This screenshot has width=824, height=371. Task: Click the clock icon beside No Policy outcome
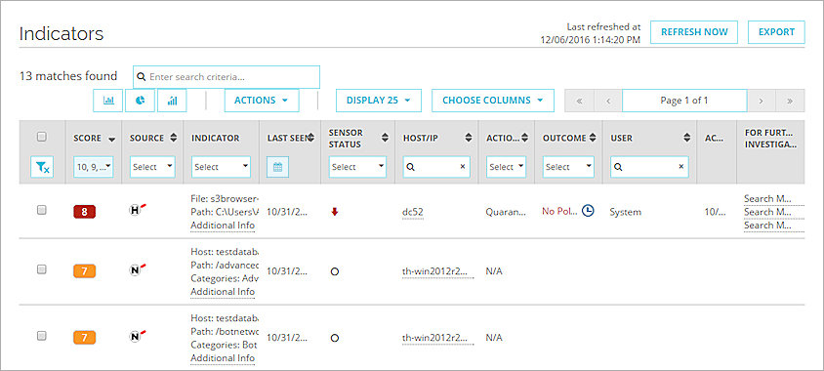pyautogui.click(x=589, y=211)
